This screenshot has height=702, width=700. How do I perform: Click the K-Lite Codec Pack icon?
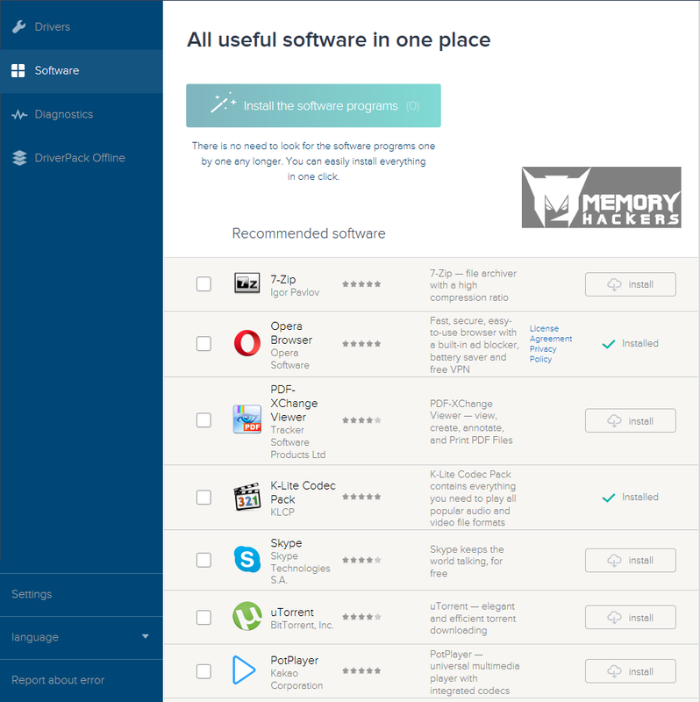pyautogui.click(x=247, y=497)
